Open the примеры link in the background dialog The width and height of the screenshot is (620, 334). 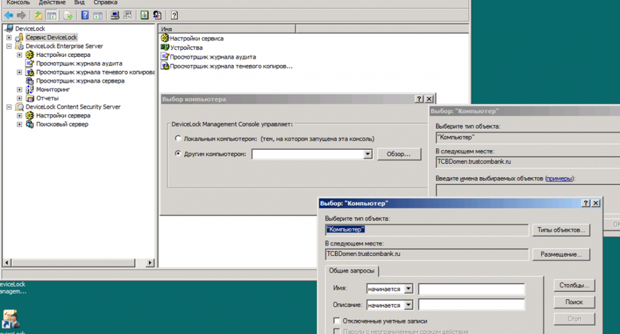point(559,178)
